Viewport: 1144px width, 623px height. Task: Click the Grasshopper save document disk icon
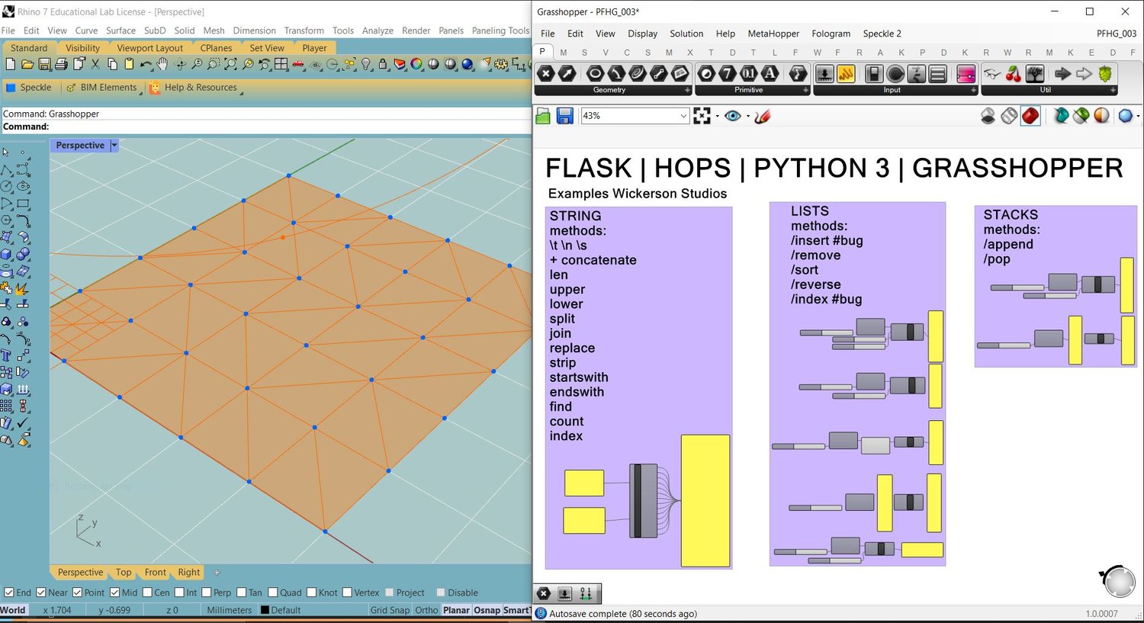(x=564, y=116)
